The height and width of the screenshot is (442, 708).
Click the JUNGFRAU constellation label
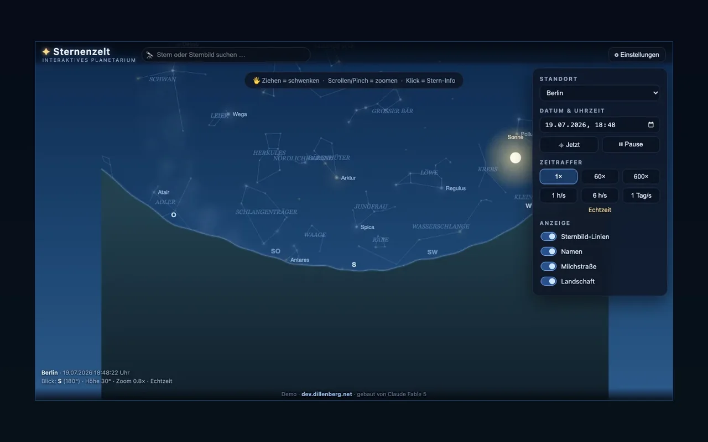371,207
